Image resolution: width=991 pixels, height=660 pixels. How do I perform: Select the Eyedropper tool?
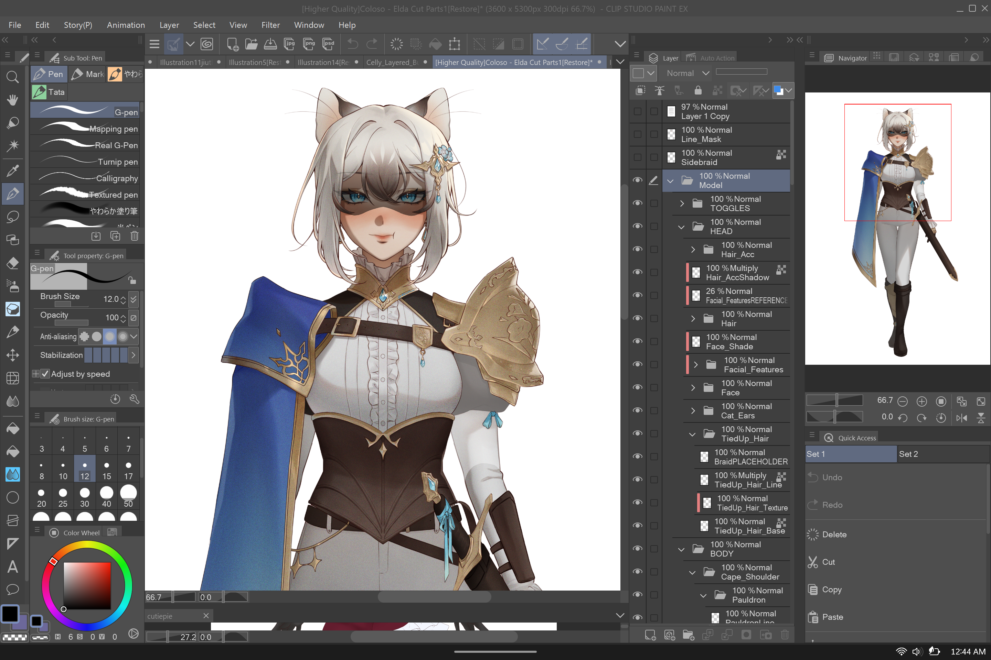pos(13,171)
